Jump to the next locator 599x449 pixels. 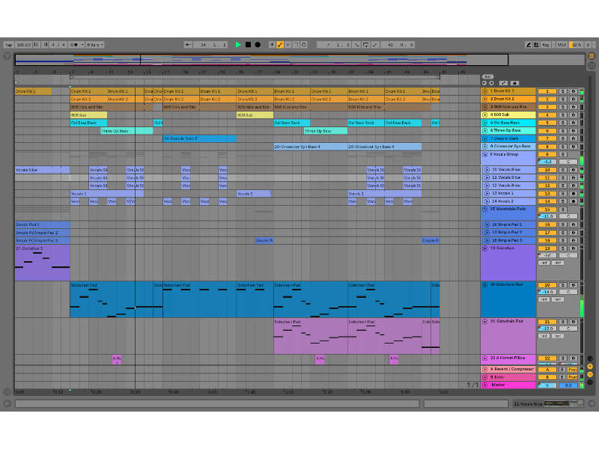(x=492, y=83)
